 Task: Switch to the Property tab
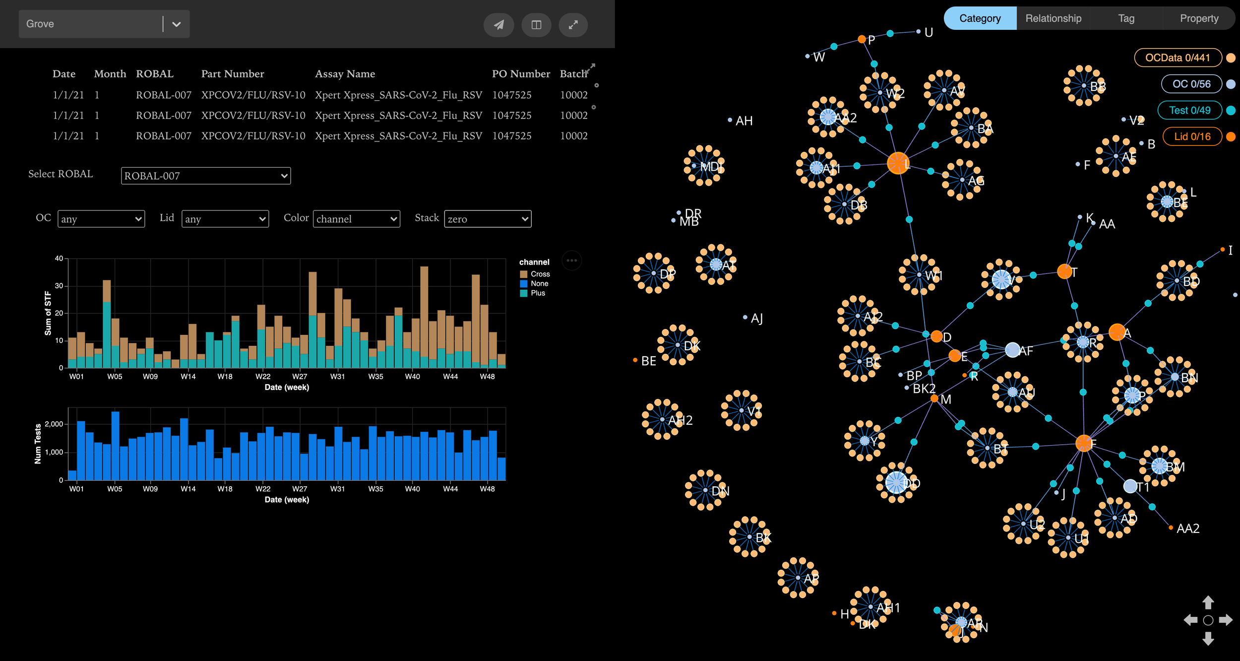[x=1199, y=18]
